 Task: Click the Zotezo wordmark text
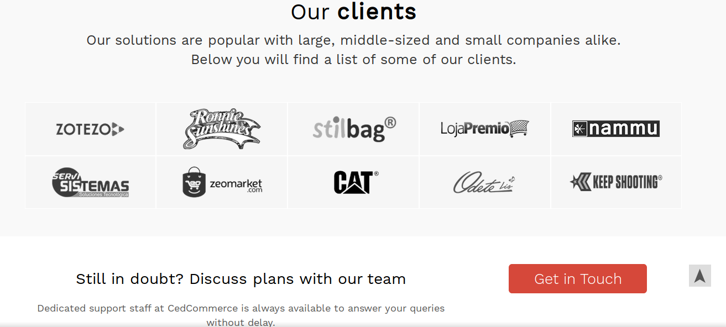[83, 129]
